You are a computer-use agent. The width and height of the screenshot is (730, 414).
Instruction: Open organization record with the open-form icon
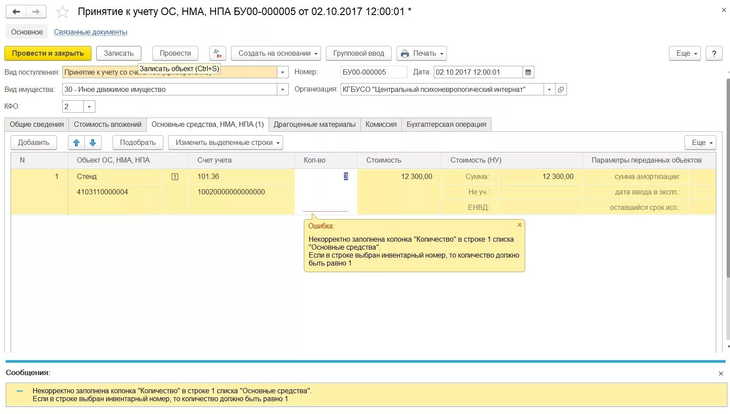pos(561,89)
